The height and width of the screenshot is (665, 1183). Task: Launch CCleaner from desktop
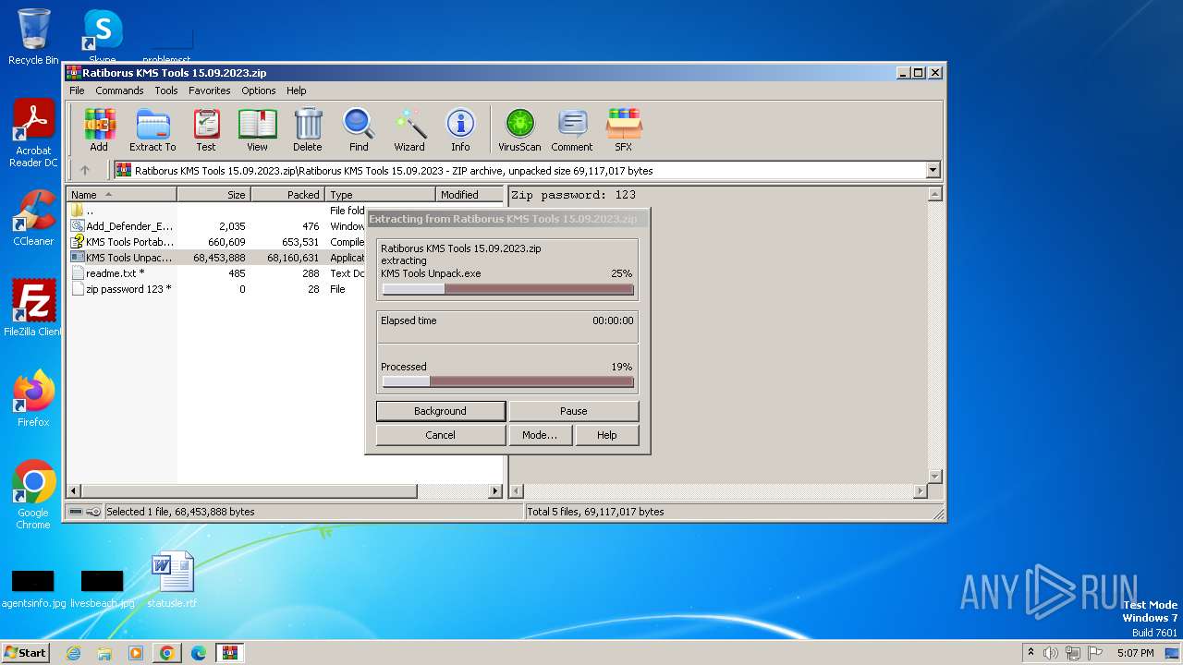[33, 218]
